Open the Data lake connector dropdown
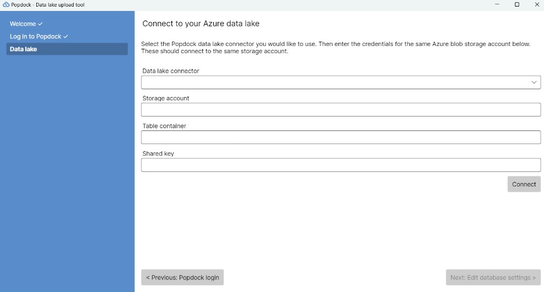This screenshot has width=544, height=292. point(341,82)
